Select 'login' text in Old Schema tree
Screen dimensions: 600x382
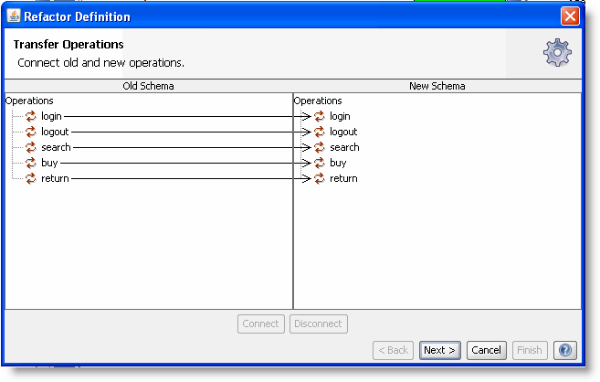pos(51,116)
